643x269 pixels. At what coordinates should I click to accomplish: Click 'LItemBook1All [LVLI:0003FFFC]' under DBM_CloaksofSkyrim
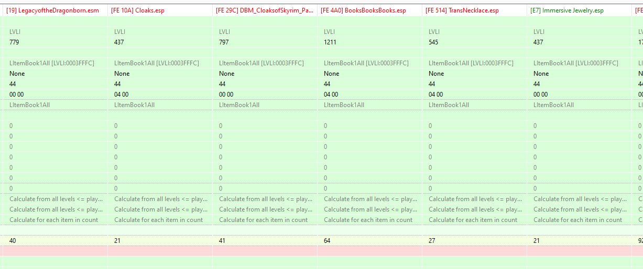[x=261, y=63]
